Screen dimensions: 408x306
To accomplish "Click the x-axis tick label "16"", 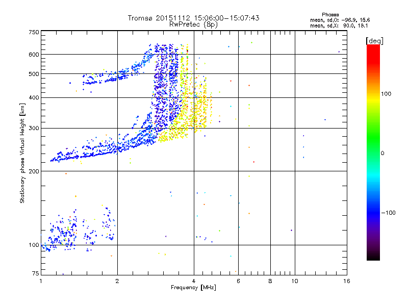I will (347, 281).
